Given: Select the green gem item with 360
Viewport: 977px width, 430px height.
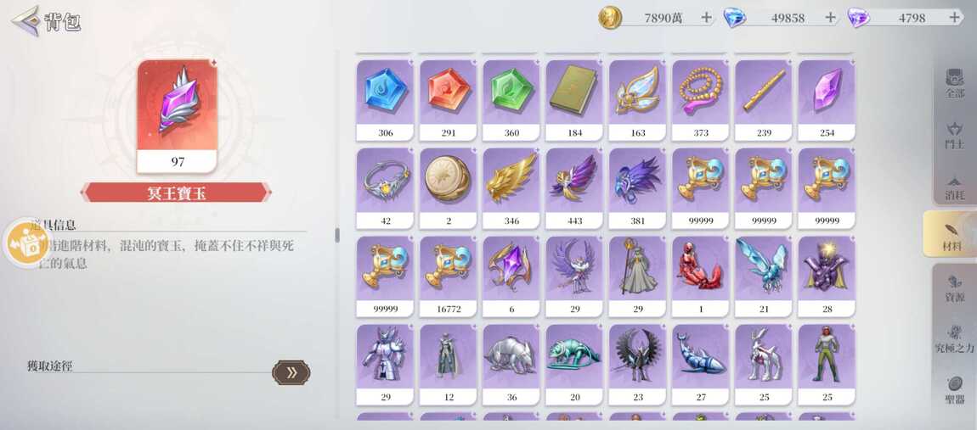Looking at the screenshot, I should [x=511, y=100].
